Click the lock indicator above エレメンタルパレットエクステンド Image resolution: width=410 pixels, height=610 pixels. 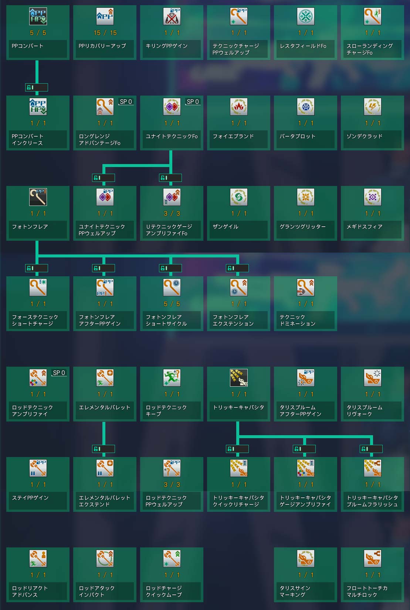click(103, 449)
